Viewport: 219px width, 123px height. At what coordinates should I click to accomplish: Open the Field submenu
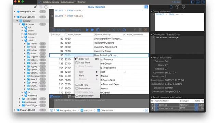[87, 76]
